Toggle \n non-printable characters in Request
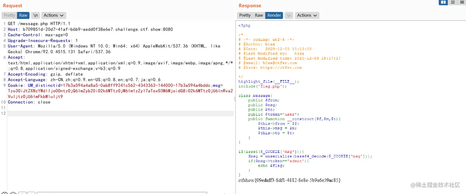 click(x=36, y=15)
